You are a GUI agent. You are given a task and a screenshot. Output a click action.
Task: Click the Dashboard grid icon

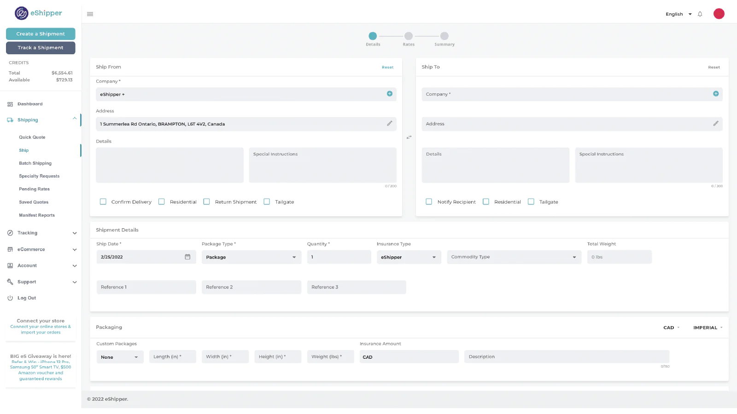10,104
